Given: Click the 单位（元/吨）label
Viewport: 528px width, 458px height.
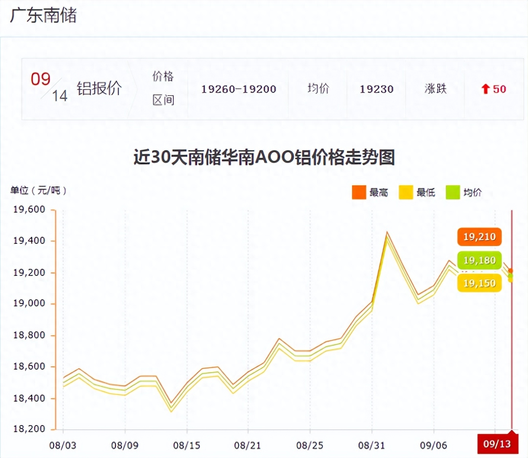Looking at the screenshot, I should point(38,190).
